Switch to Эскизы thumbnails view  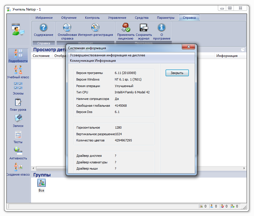pos(18,88)
